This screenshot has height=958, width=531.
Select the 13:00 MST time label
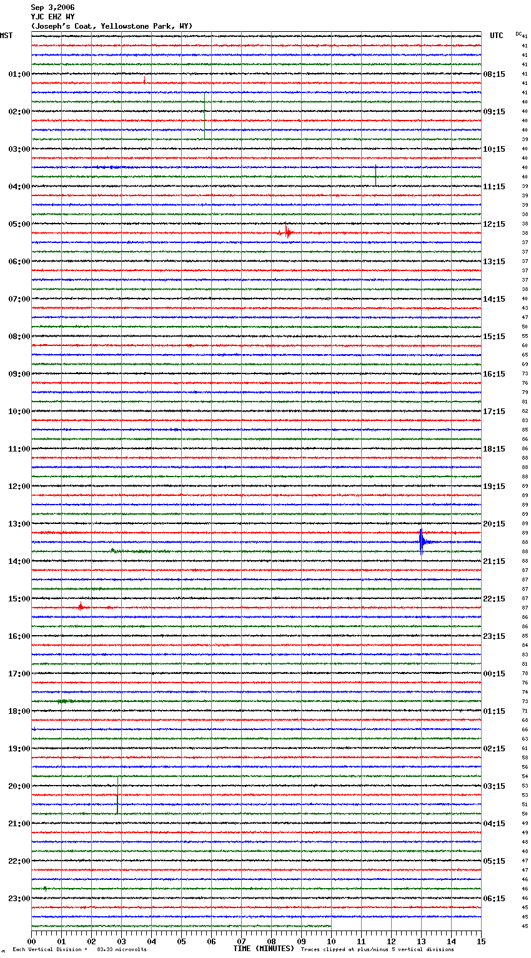pyautogui.click(x=19, y=524)
